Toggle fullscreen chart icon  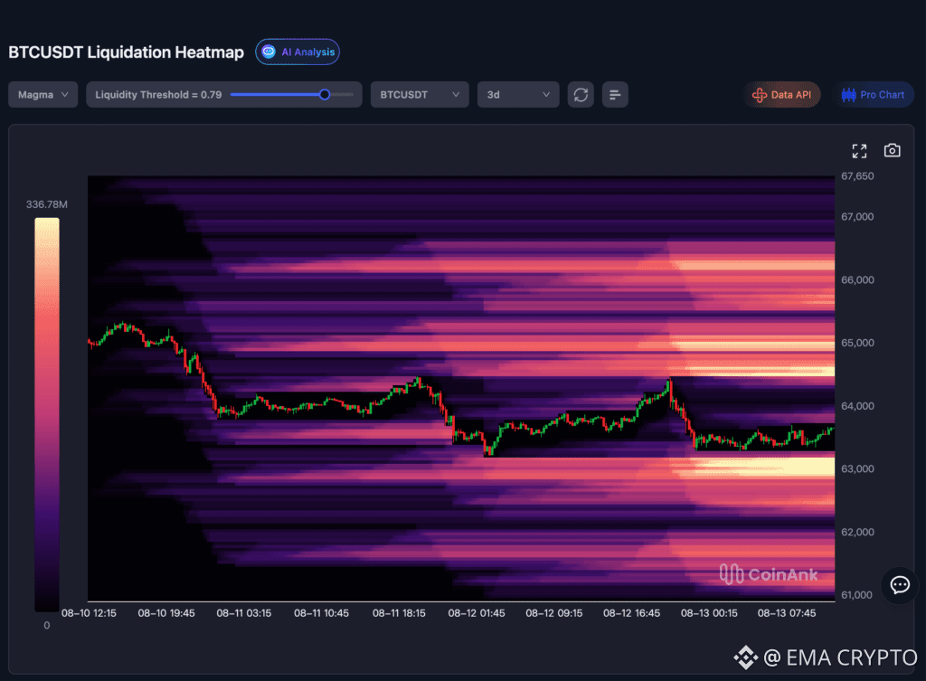859,151
